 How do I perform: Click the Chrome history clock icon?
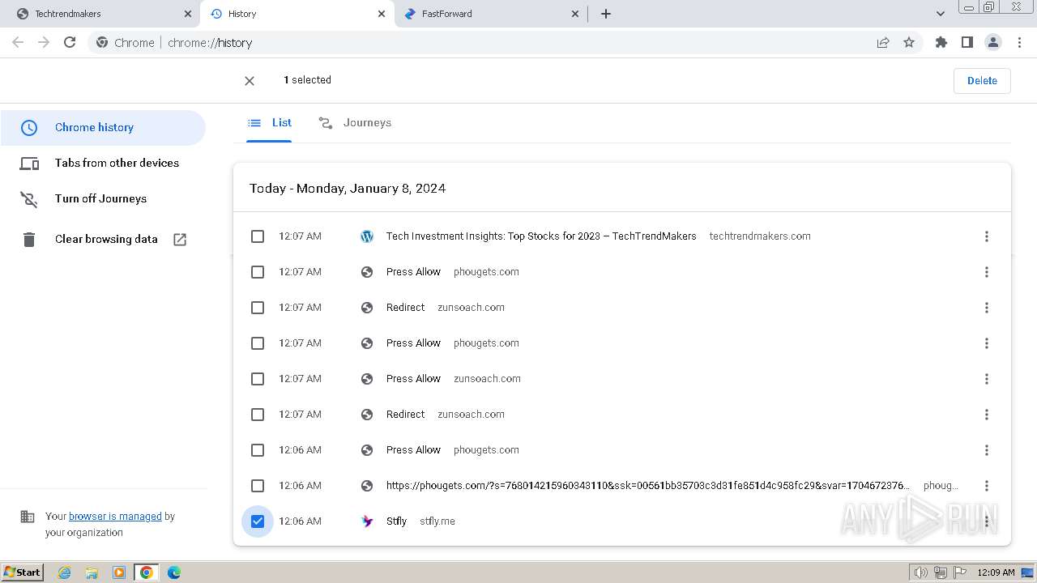29,127
